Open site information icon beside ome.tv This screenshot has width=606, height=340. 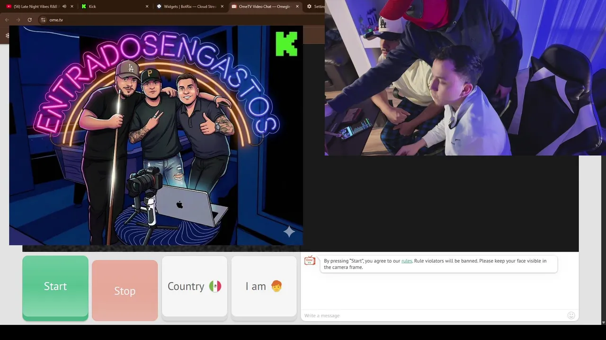click(x=43, y=20)
